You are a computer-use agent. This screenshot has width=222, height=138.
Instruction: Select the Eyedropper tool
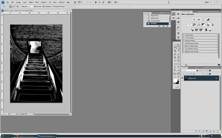[178, 51]
